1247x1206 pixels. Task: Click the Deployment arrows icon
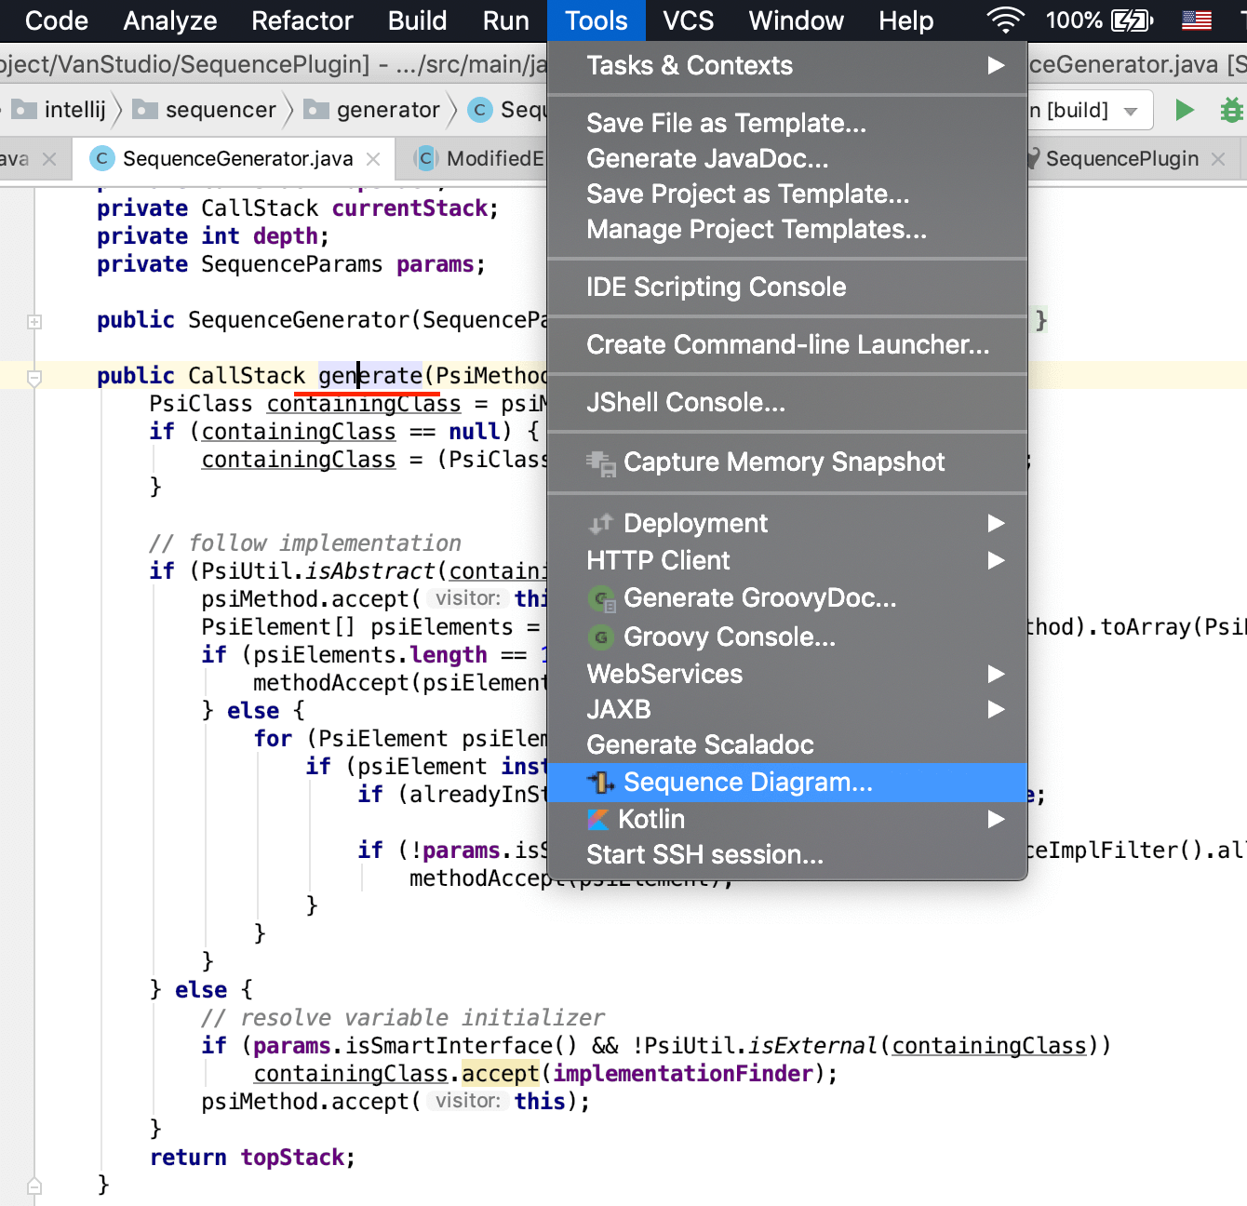point(600,524)
